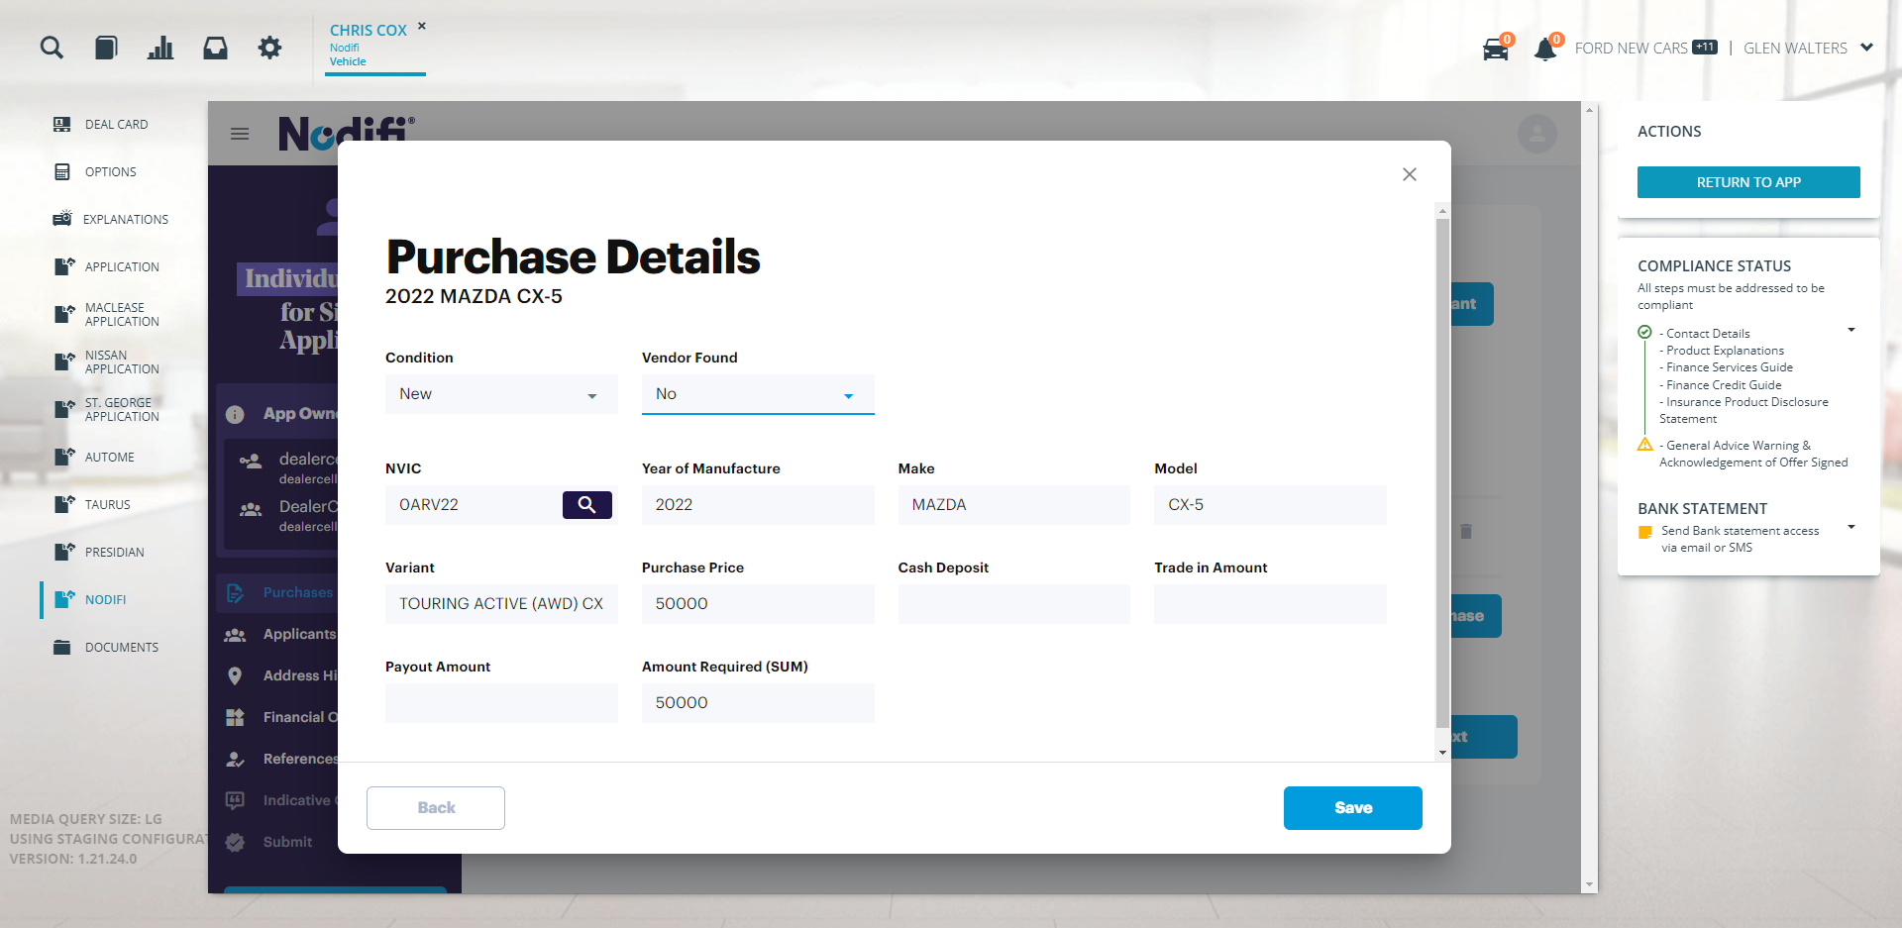Open Presidian in the sidebar
The height and width of the screenshot is (928, 1902).
tap(114, 553)
